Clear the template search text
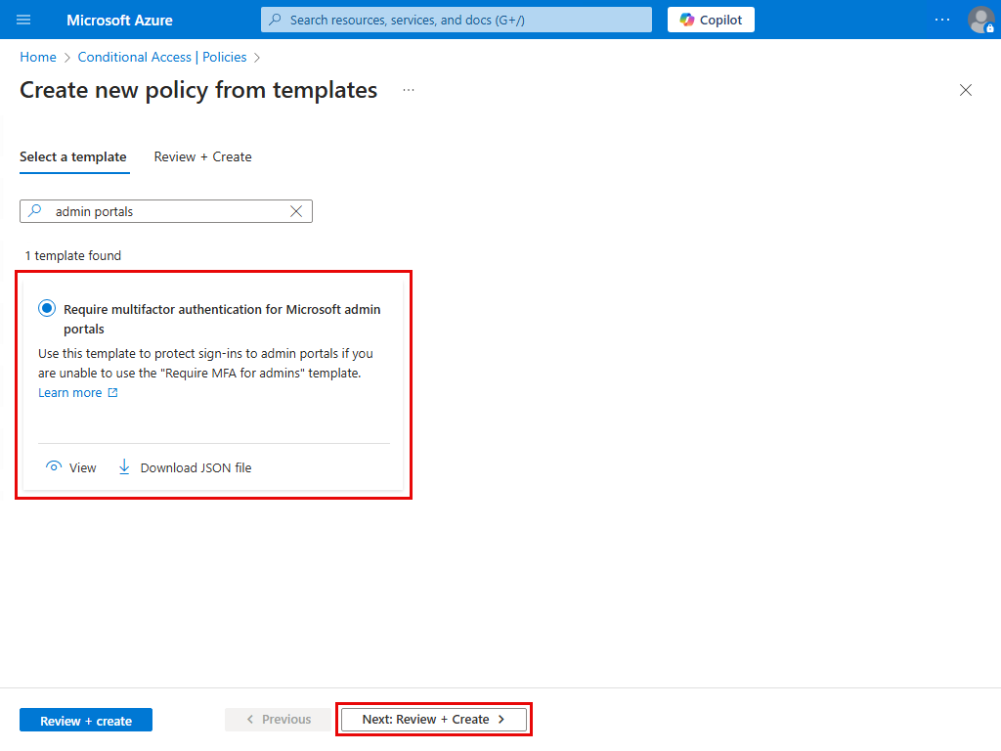Viewport: 1001px width, 751px height. [x=295, y=211]
